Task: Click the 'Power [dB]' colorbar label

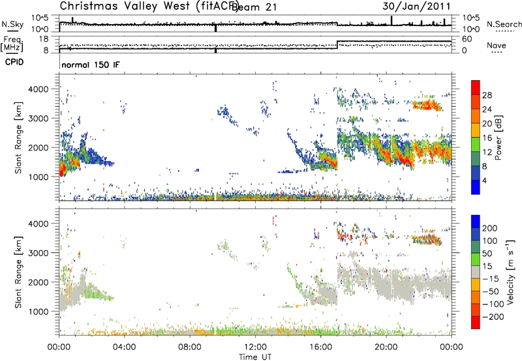Action: click(x=499, y=137)
